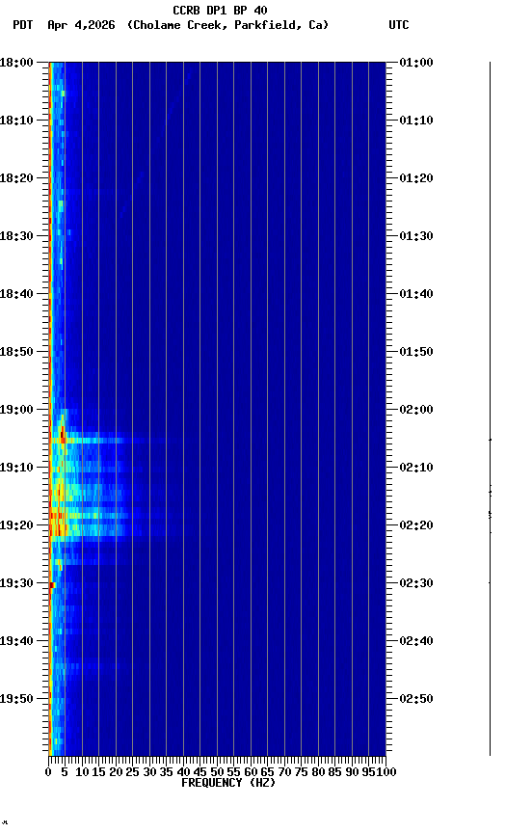Click the "18:10" PDT time label
The width and height of the screenshot is (532, 833).
point(16,121)
